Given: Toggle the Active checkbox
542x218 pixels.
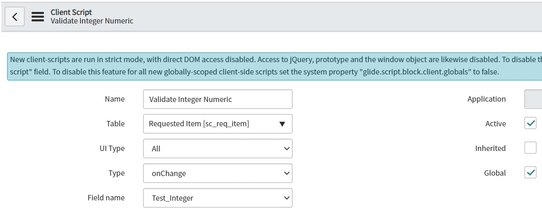Looking at the screenshot, I should 530,123.
